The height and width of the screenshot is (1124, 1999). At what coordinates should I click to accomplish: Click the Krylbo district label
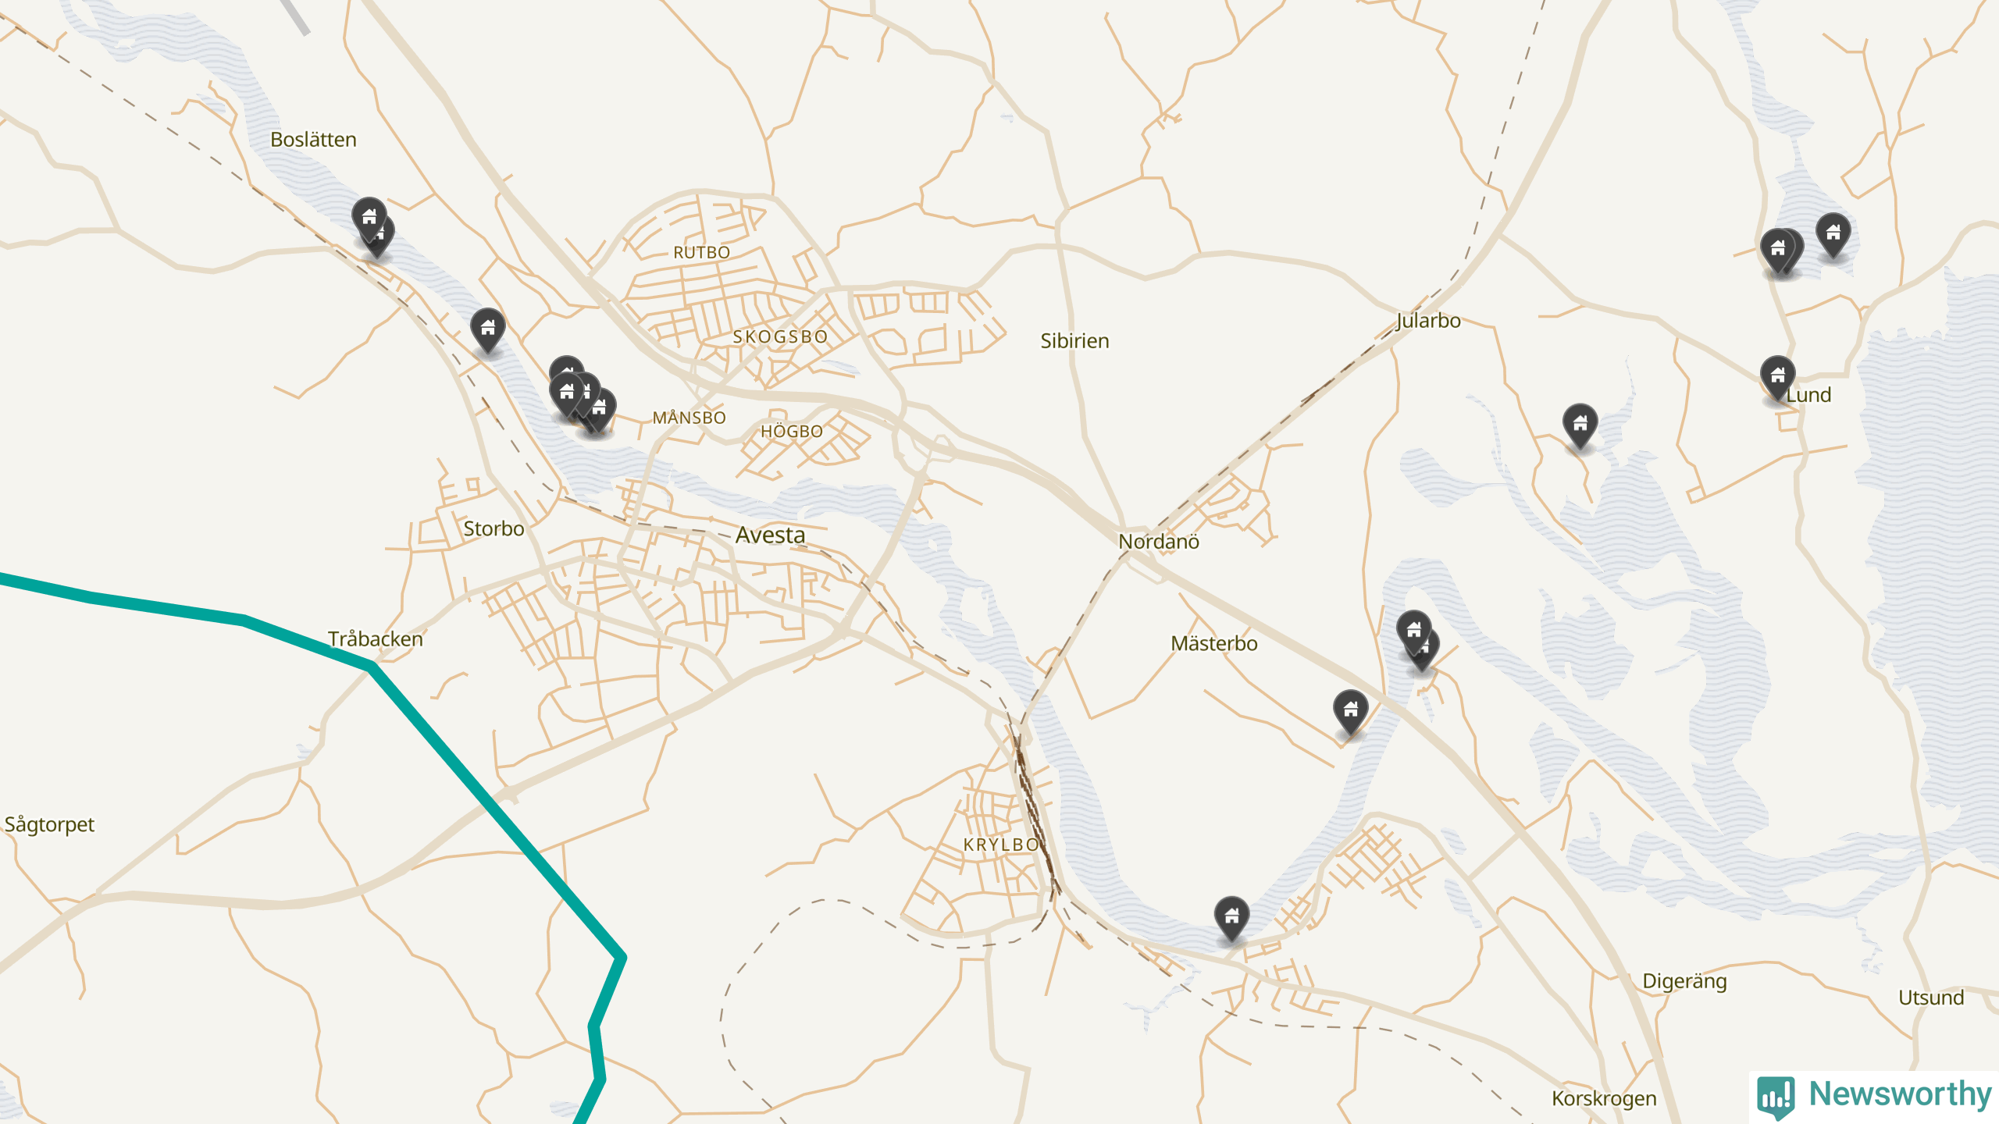[1001, 845]
